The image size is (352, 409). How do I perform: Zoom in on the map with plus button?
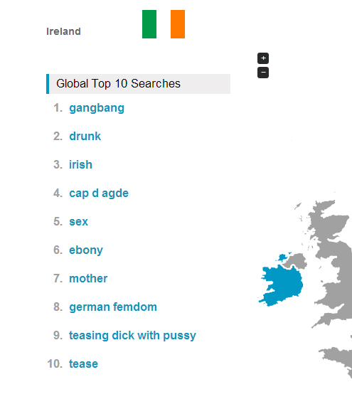[x=263, y=58]
